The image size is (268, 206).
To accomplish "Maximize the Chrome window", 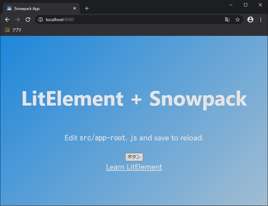I will (246, 5).
